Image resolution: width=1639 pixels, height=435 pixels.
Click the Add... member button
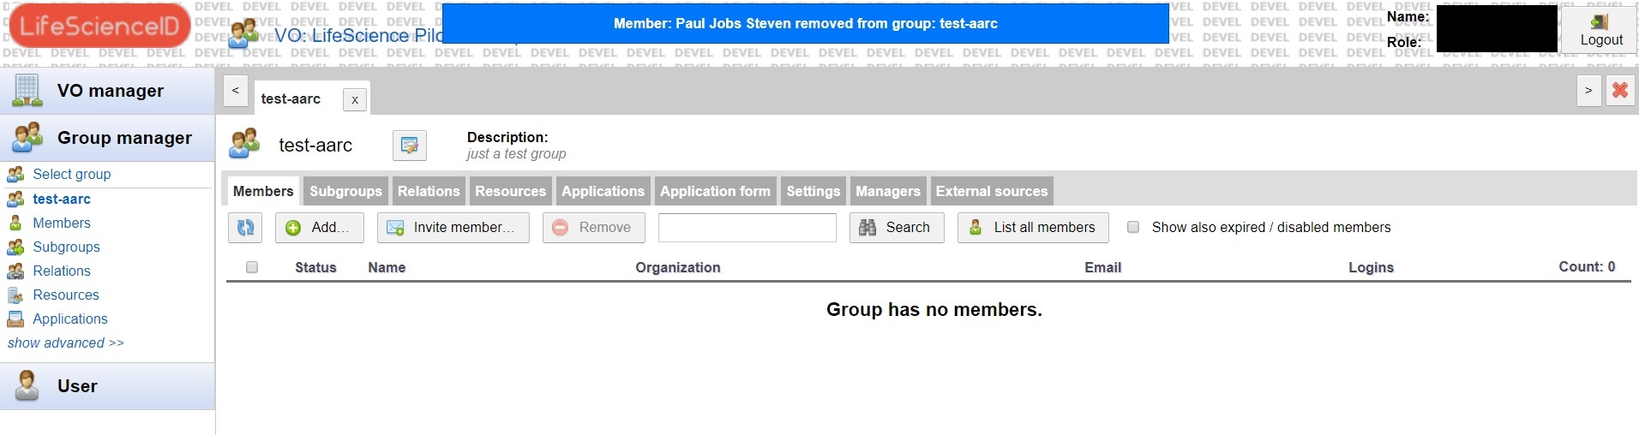(x=320, y=228)
